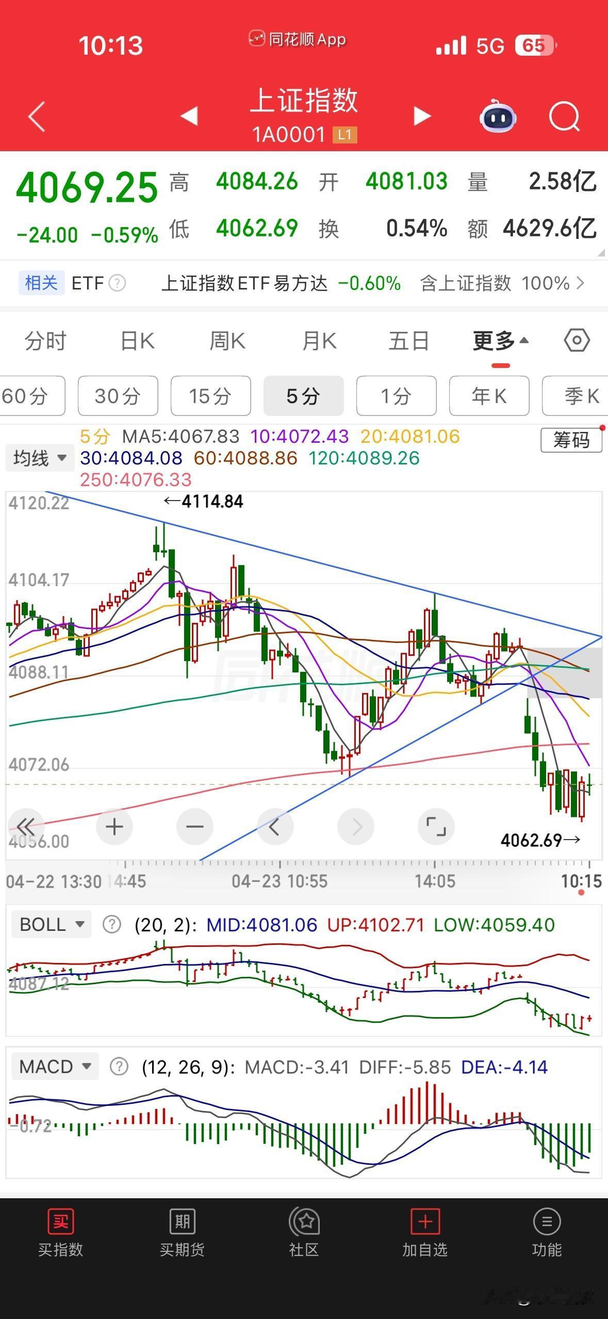608x1319 pixels.
Task: Tap 加自选 to add to watchlist
Action: tap(425, 1233)
